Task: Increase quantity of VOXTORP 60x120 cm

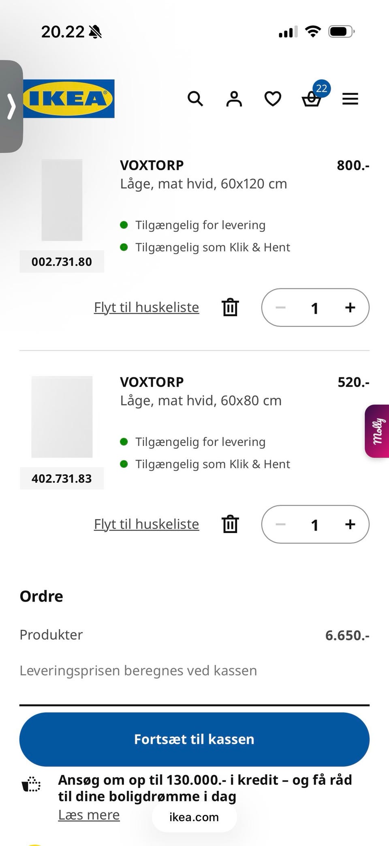Action: click(350, 307)
